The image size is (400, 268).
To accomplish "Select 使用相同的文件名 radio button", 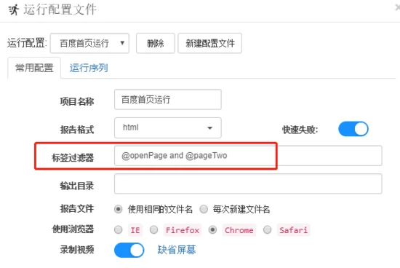I will click(x=118, y=209).
